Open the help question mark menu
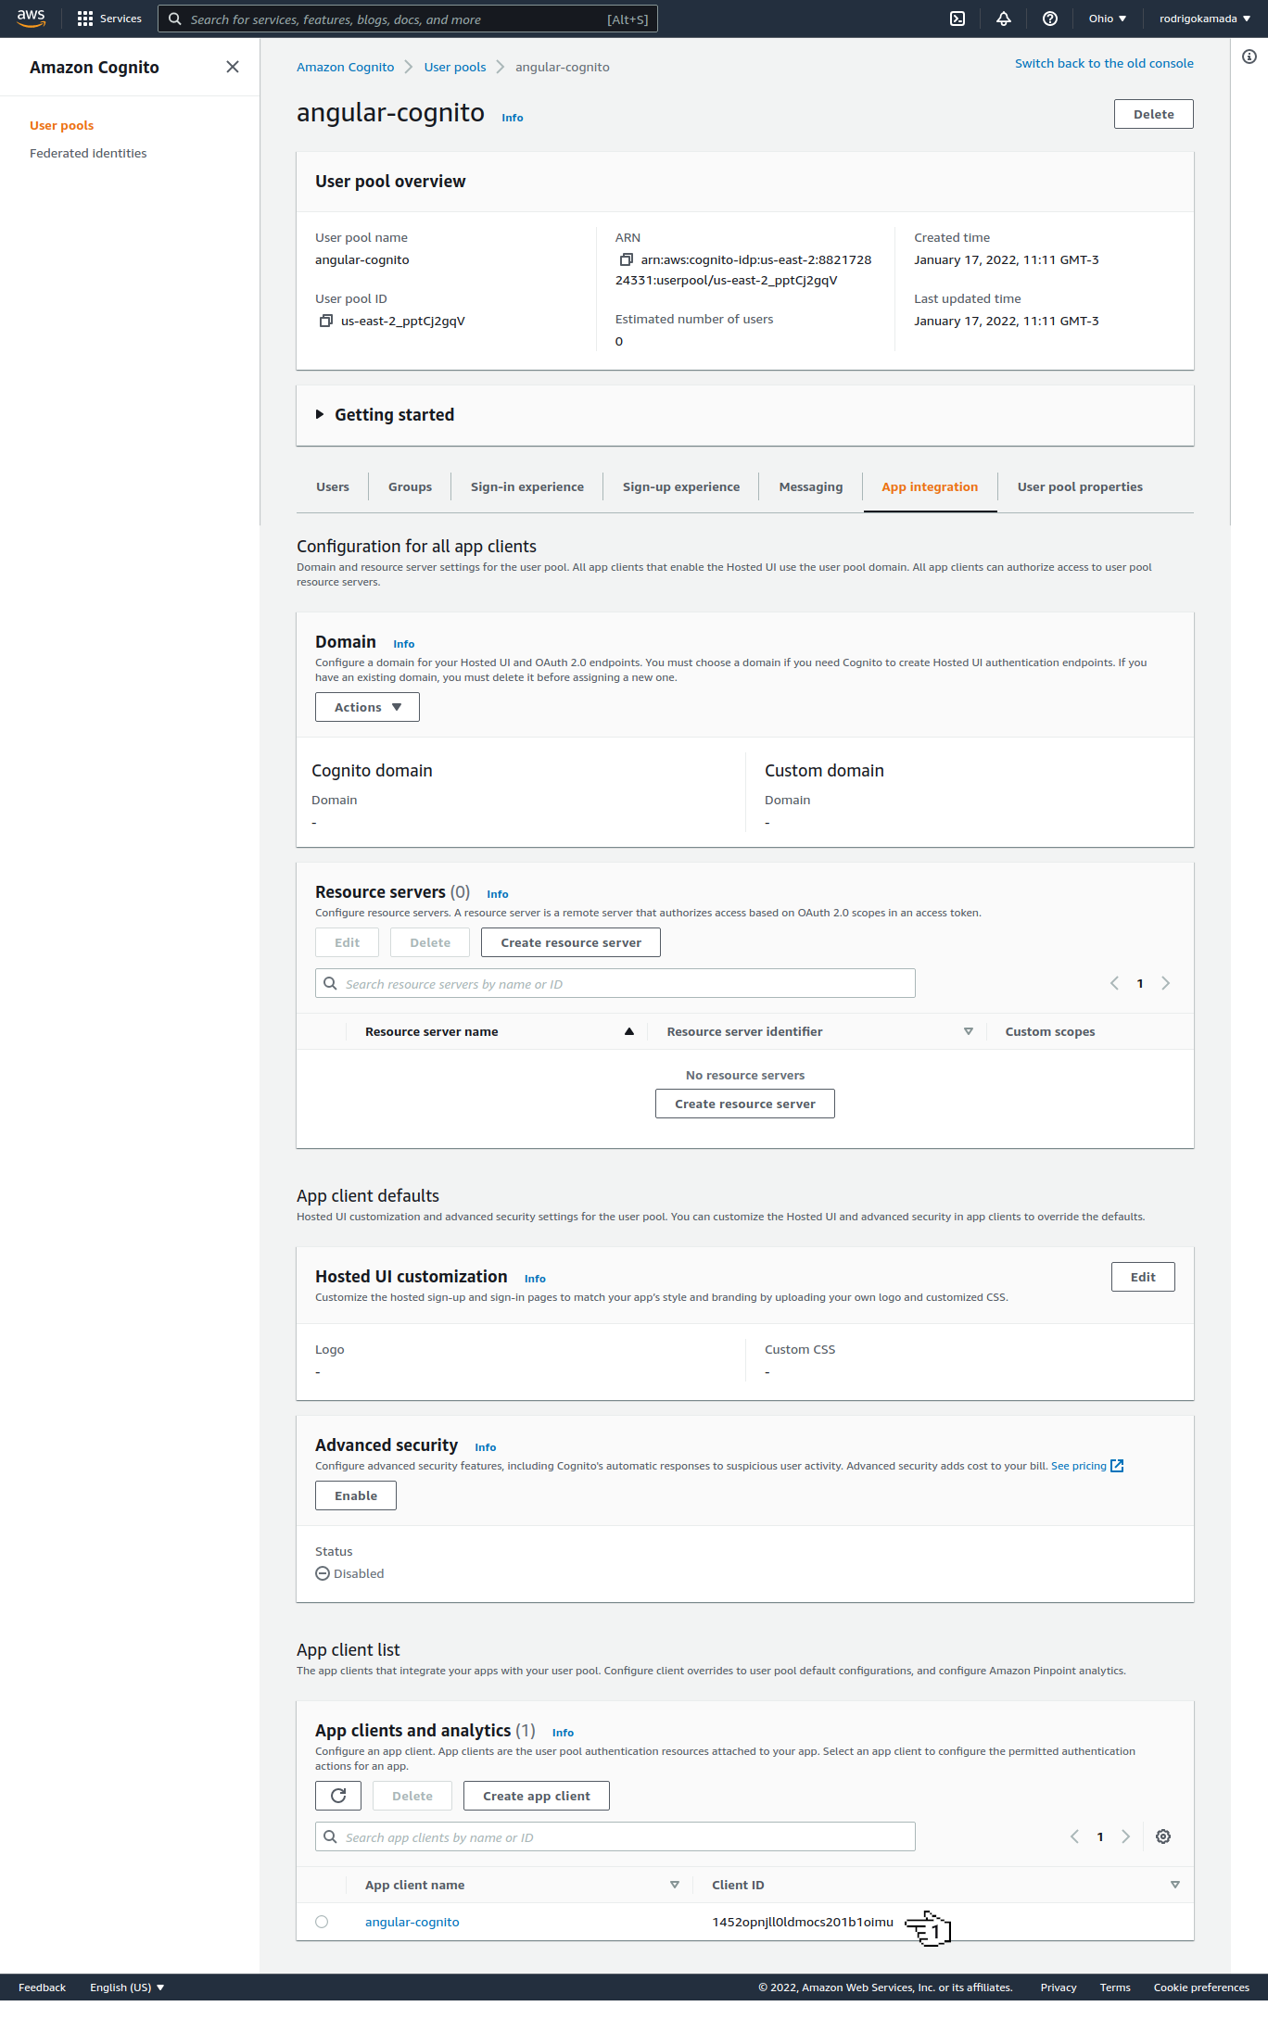Image resolution: width=1268 pixels, height=2019 pixels. pos(1050,19)
